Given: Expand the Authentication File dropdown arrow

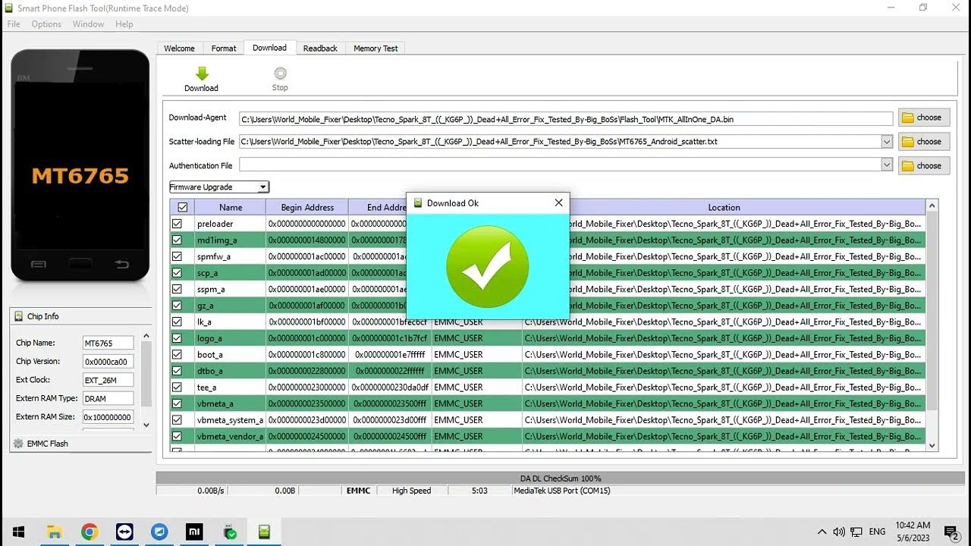Looking at the screenshot, I should [886, 165].
